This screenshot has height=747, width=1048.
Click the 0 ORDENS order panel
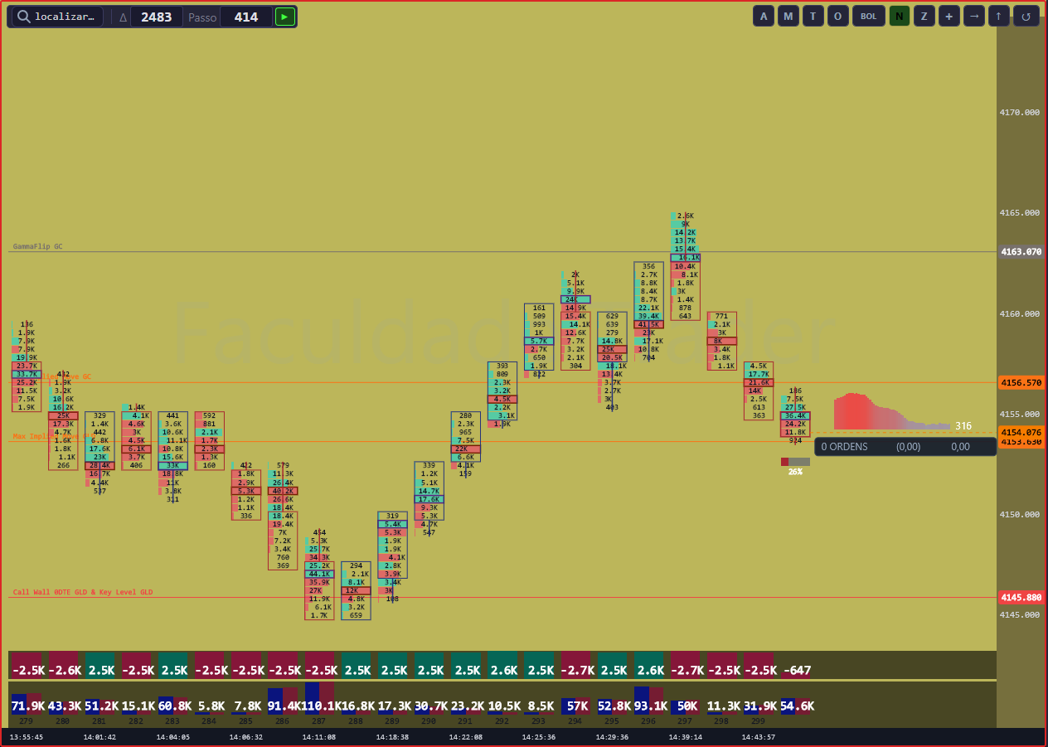(x=905, y=447)
